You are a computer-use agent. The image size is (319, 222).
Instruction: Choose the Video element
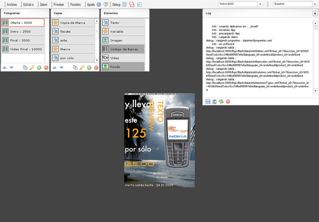tap(123, 58)
